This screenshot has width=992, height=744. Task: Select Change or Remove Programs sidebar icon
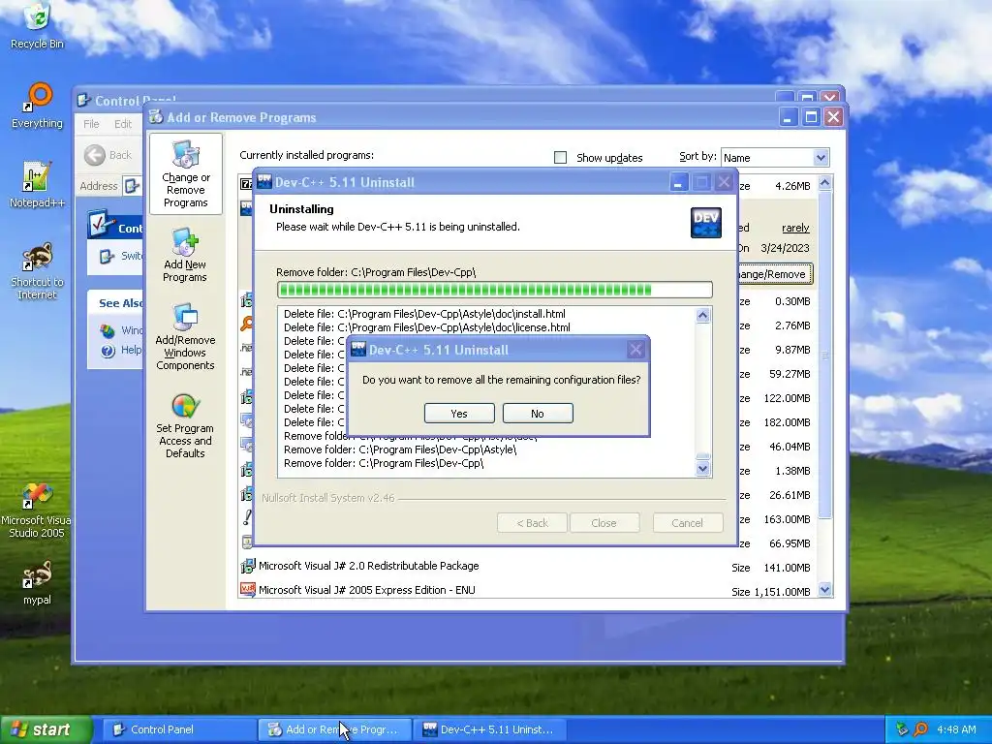coord(185,174)
